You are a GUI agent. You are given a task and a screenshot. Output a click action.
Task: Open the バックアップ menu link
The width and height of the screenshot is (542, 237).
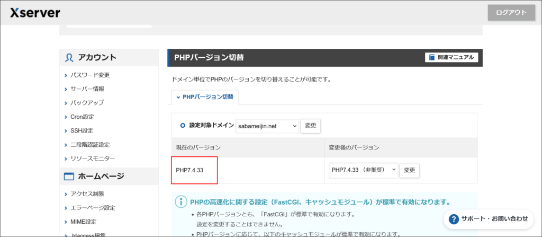pos(87,103)
